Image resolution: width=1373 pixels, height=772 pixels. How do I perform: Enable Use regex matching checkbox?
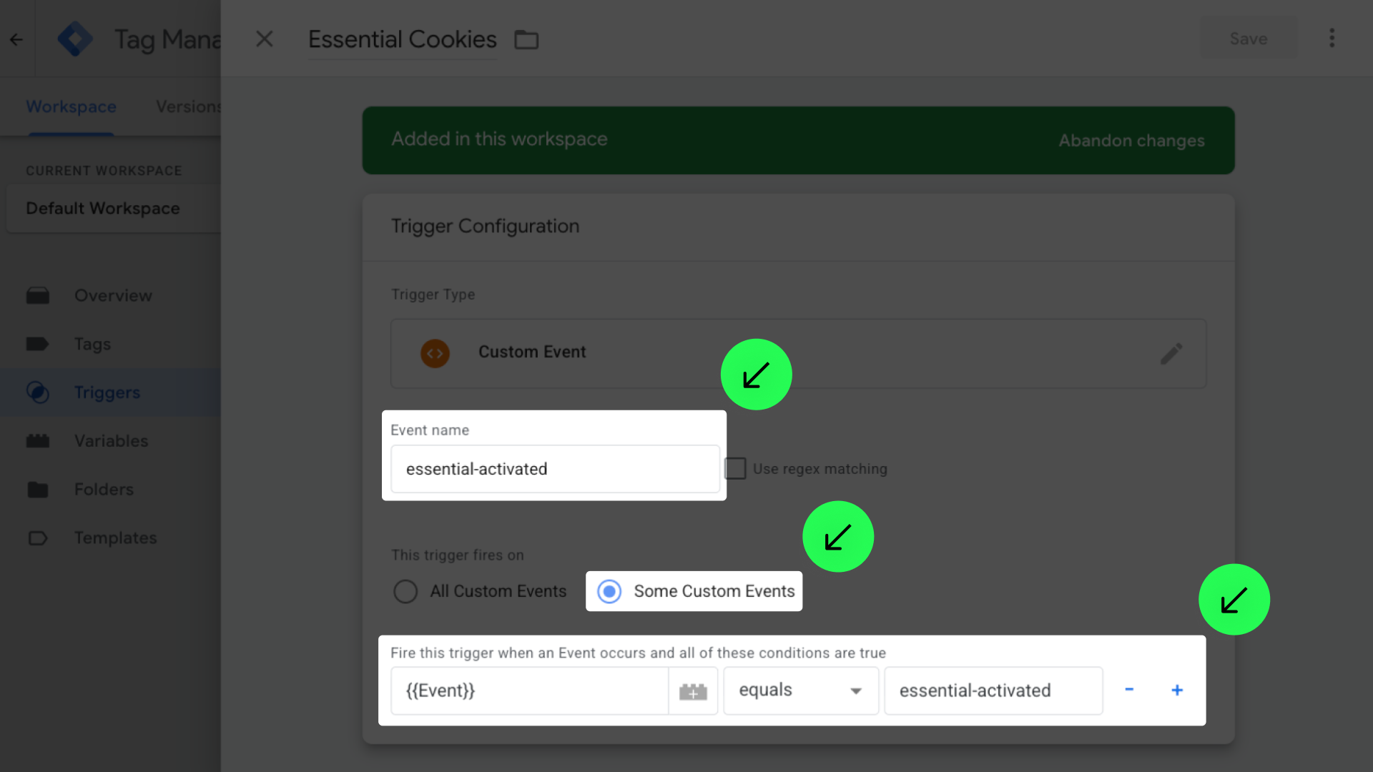point(735,469)
